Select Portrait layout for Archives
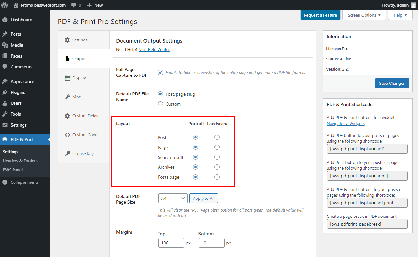This screenshot has height=257, width=418. click(195, 167)
